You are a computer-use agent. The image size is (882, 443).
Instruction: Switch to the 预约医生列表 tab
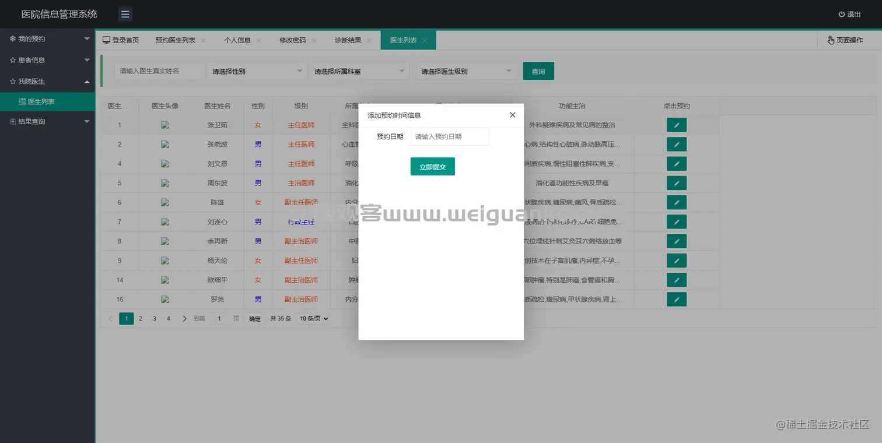[x=175, y=40]
